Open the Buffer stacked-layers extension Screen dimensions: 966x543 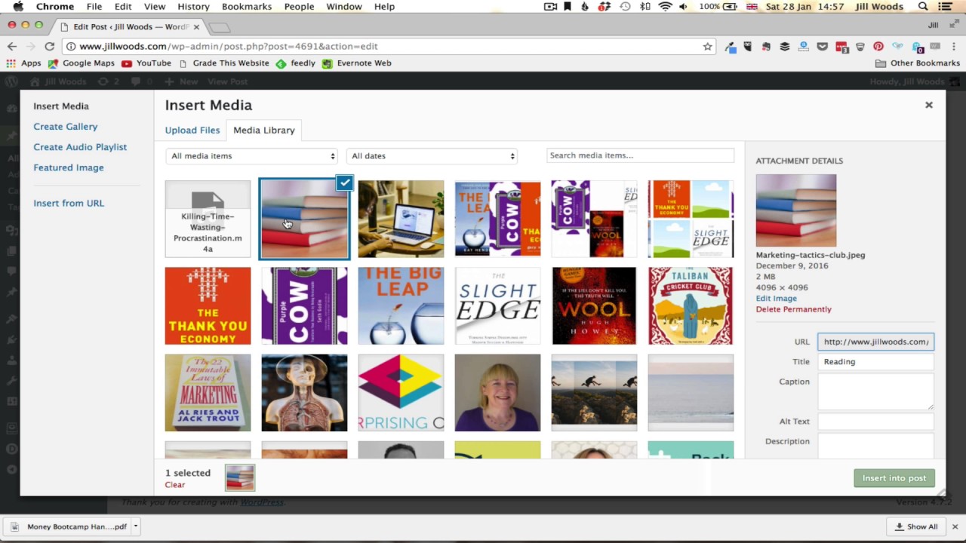tap(785, 47)
